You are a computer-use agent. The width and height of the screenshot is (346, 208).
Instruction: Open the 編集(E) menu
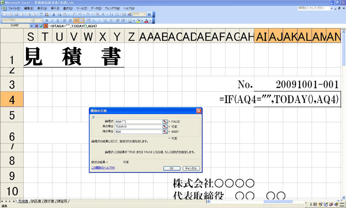pos(29,8)
